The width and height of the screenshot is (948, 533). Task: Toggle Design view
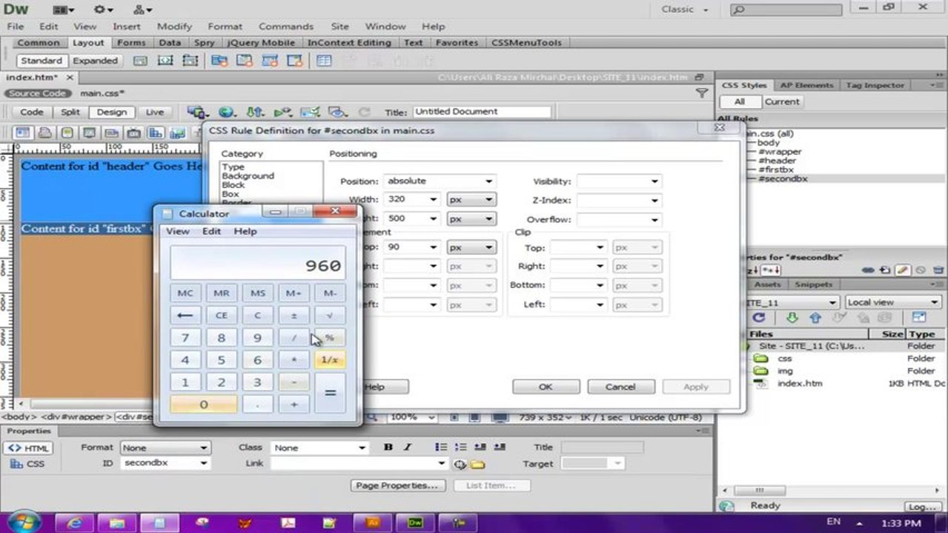[x=112, y=113]
